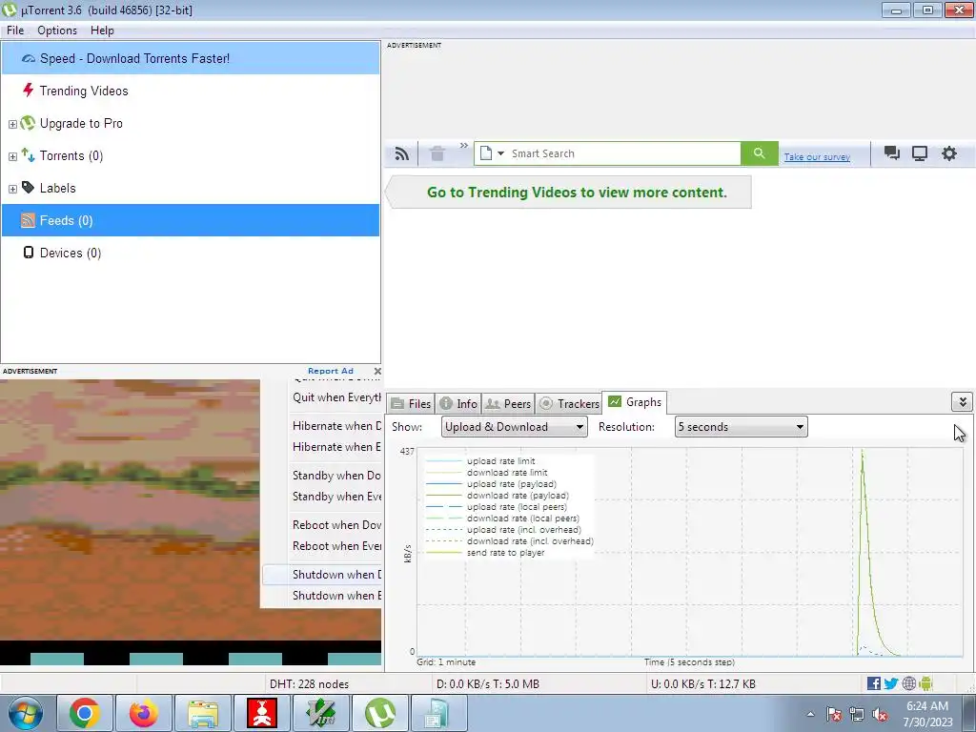Click the DHT: 228 nodes status entry
The height and width of the screenshot is (732, 976).
(x=310, y=684)
